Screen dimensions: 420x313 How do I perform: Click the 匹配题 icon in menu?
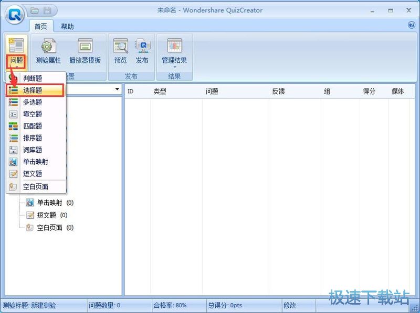coord(13,126)
